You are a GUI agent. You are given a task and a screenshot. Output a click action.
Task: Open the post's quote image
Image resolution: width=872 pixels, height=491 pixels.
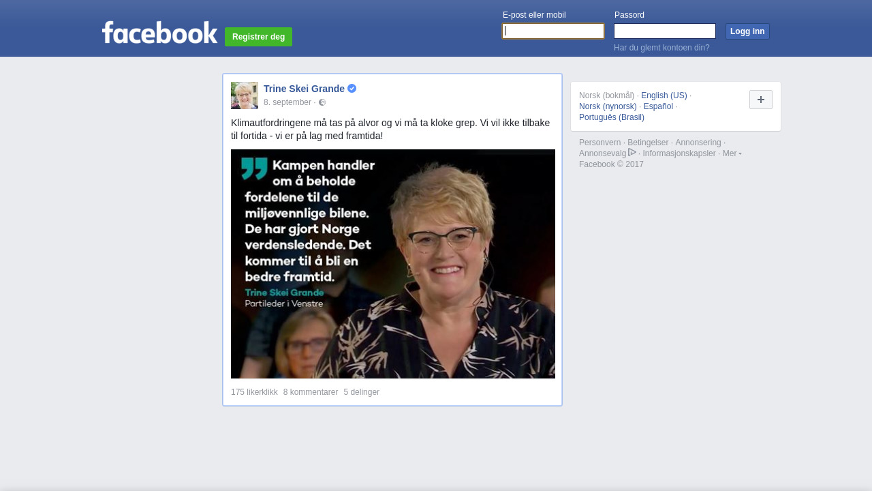coord(393,264)
